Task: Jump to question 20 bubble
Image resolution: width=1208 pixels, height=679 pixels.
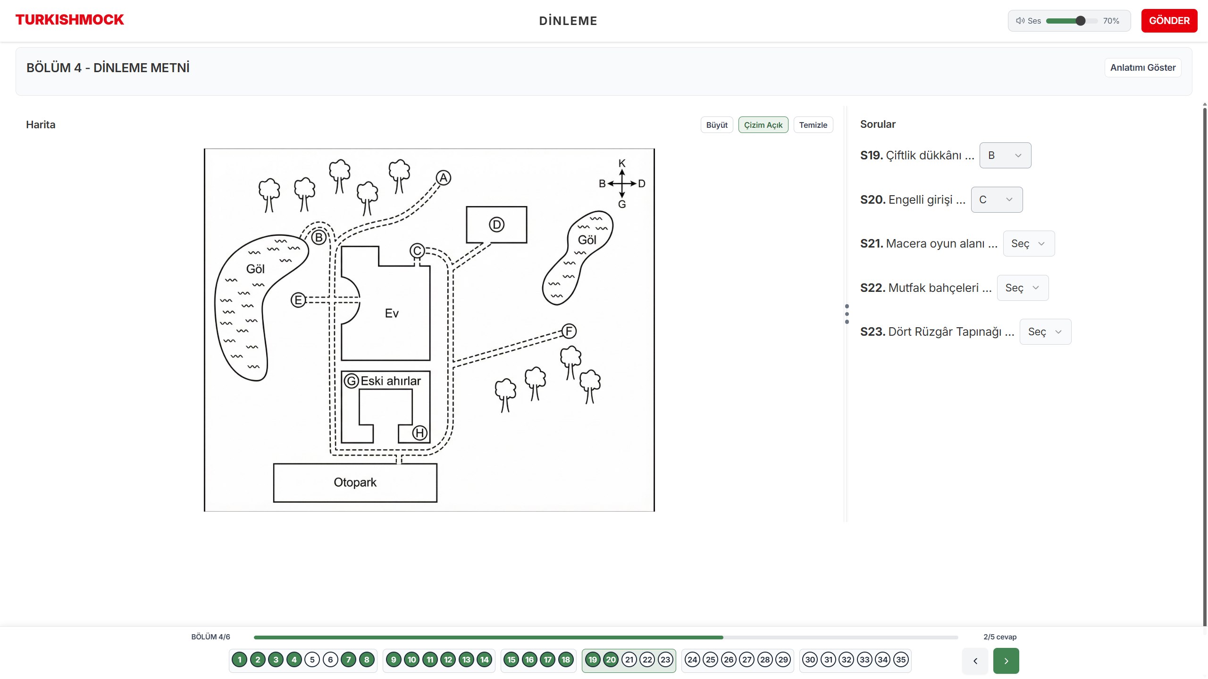Action: [x=611, y=660]
